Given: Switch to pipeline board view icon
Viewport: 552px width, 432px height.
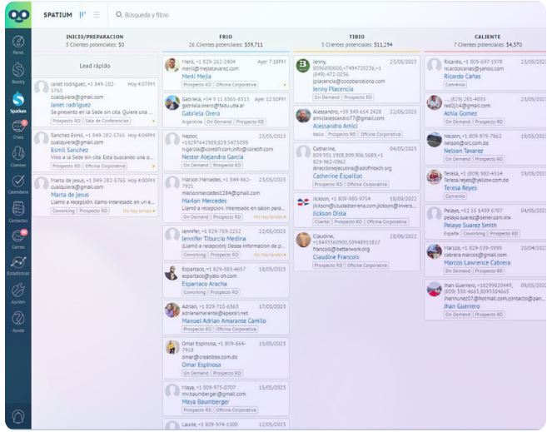Looking at the screenshot, I should coord(82,15).
